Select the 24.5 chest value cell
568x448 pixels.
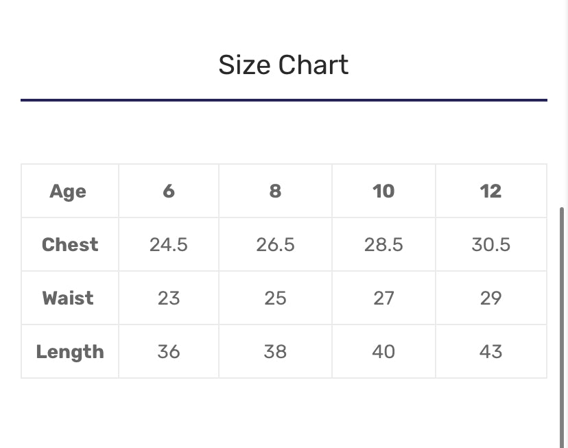click(169, 245)
